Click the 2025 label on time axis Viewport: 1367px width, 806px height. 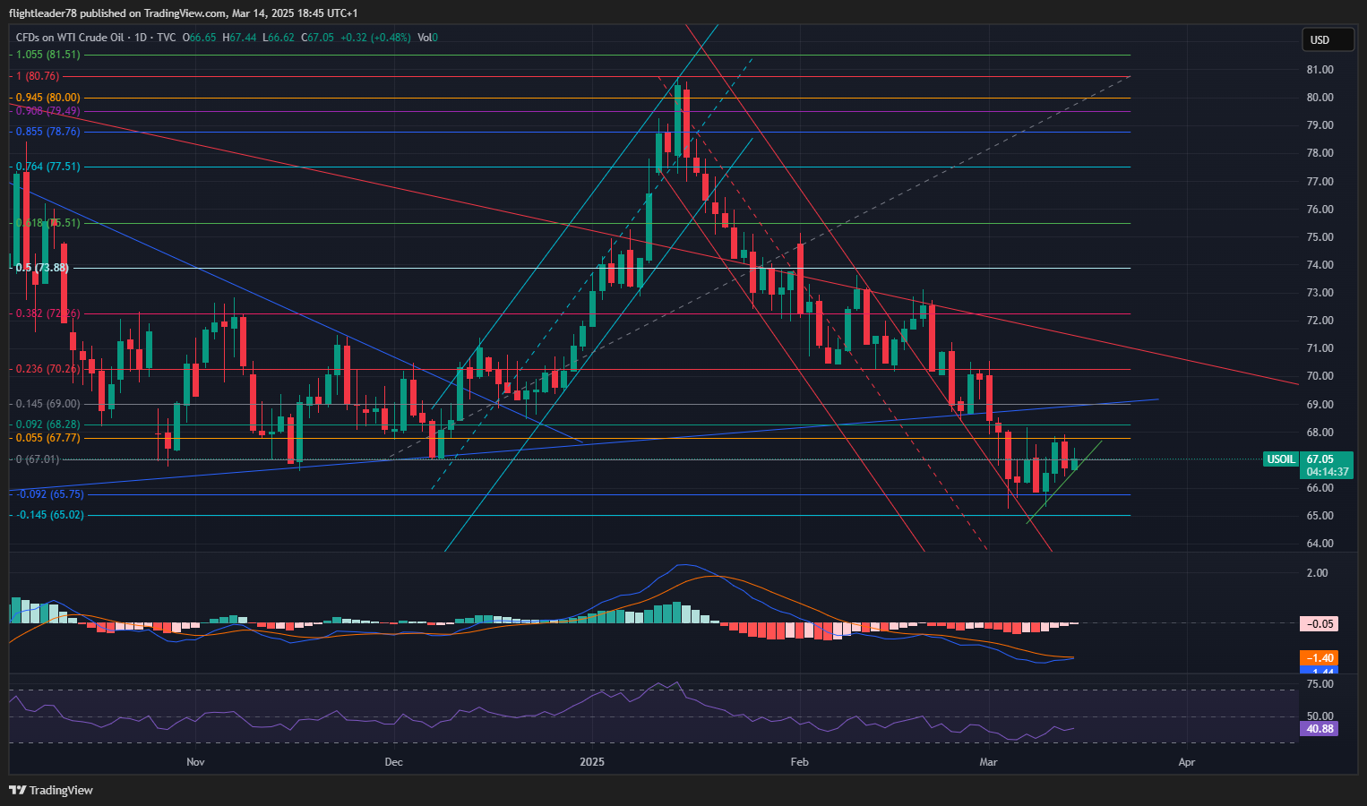(x=592, y=762)
